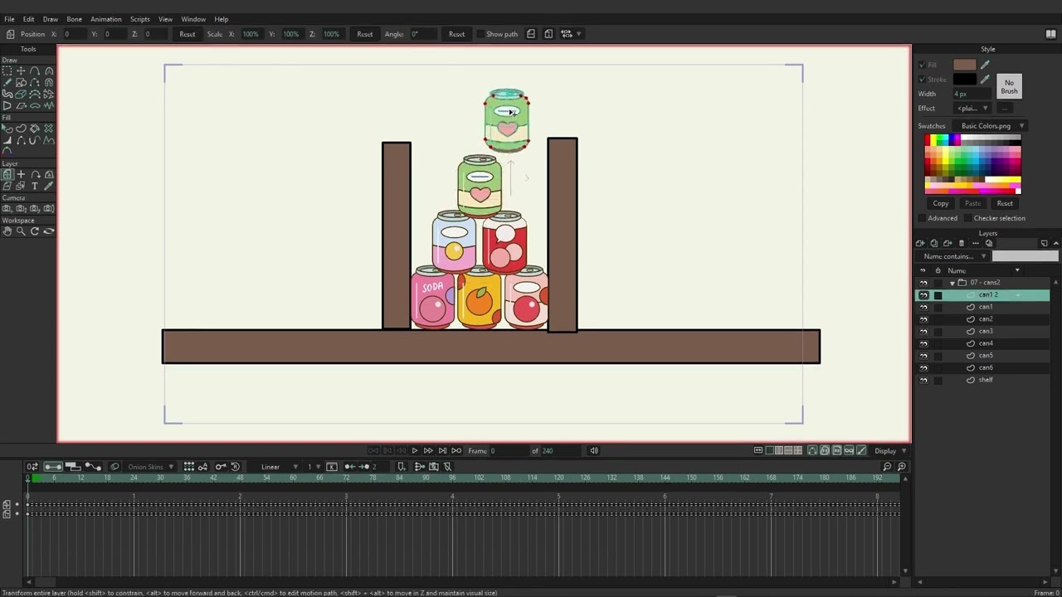Open the Bone menu
Image resolution: width=1062 pixels, height=597 pixels.
click(x=74, y=19)
